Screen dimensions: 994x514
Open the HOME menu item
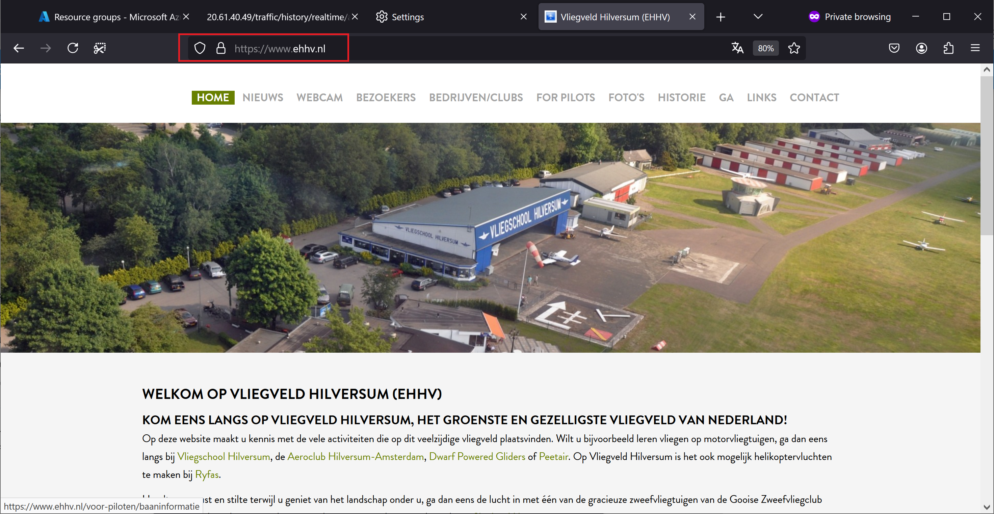click(213, 97)
